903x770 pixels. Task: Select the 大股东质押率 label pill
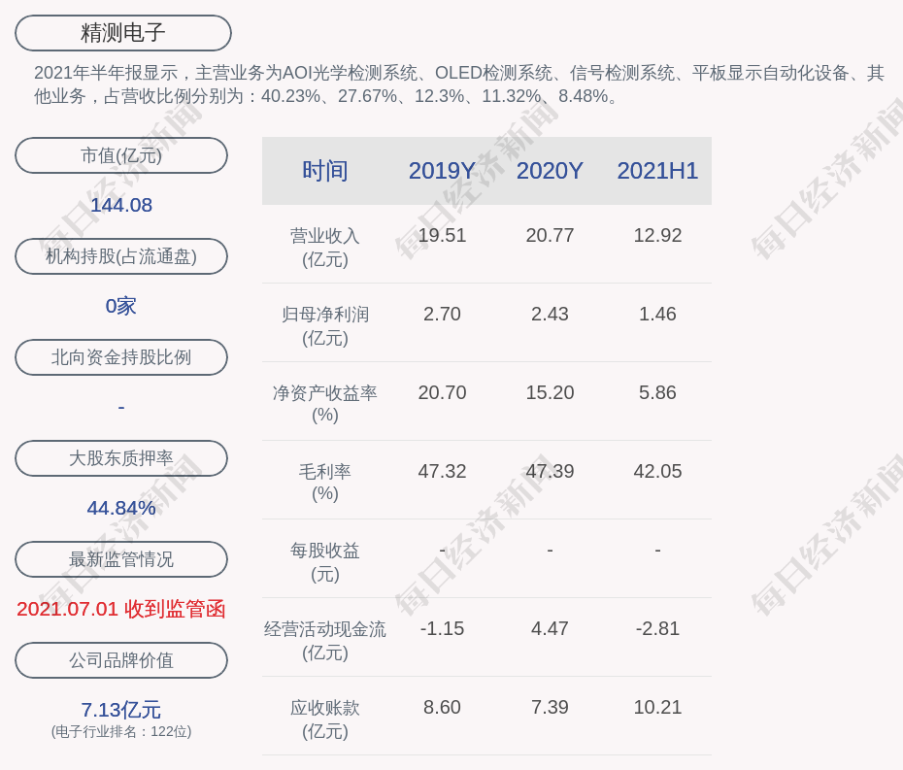[121, 458]
